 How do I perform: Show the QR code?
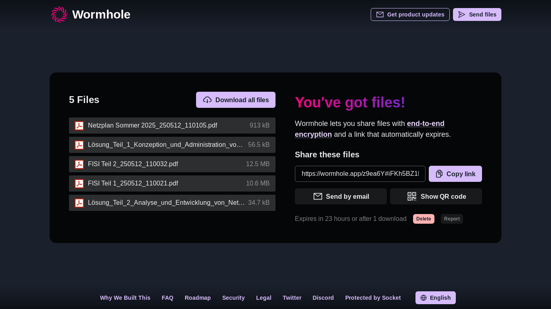click(436, 196)
